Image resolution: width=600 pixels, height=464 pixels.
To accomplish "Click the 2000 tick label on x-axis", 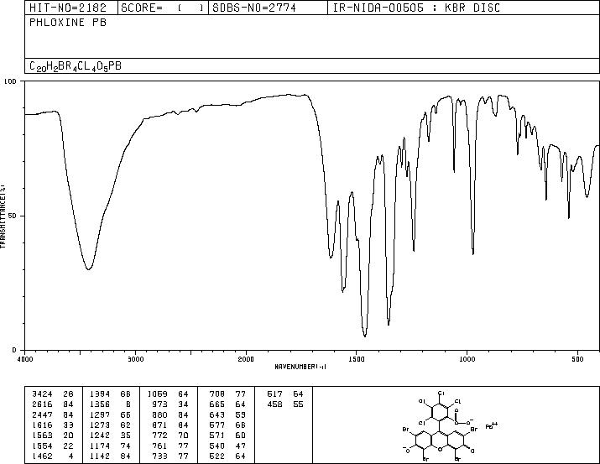I will click(x=246, y=359).
